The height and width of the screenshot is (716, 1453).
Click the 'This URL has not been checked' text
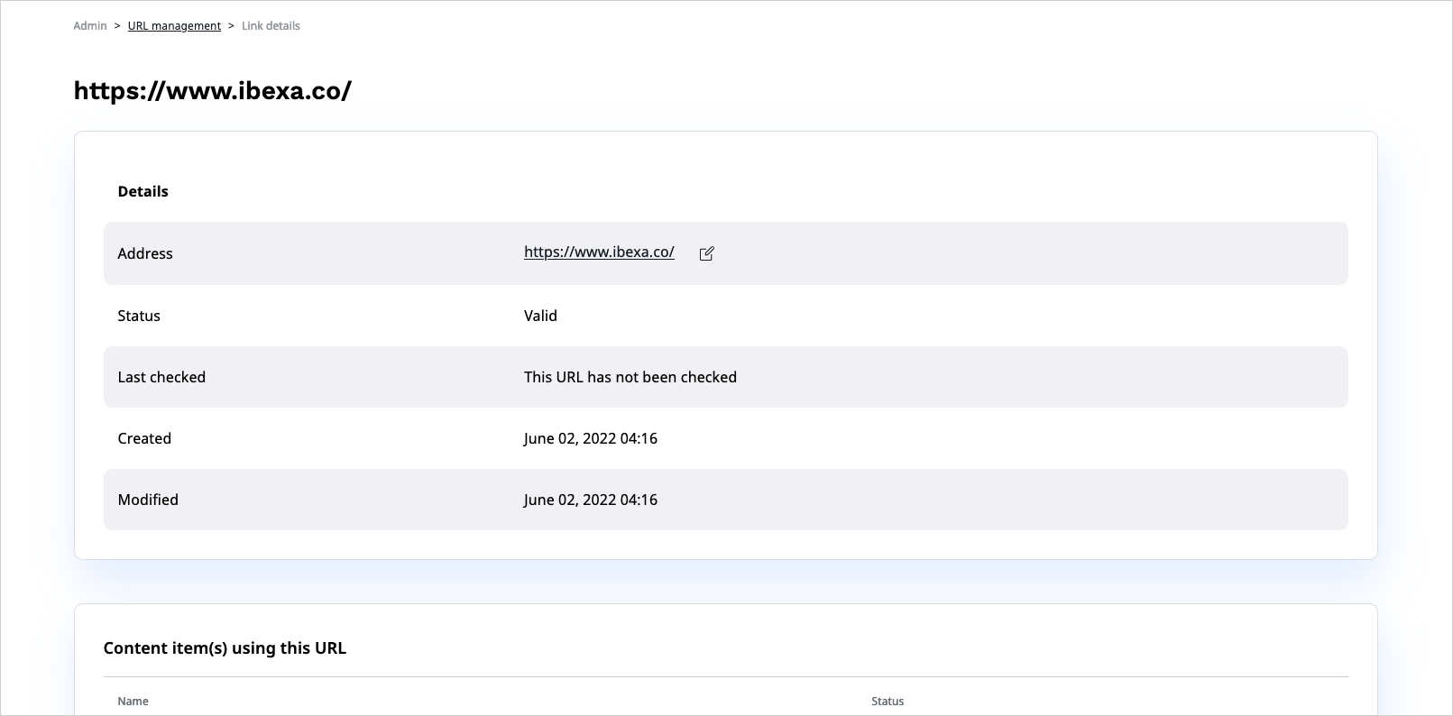(x=630, y=377)
